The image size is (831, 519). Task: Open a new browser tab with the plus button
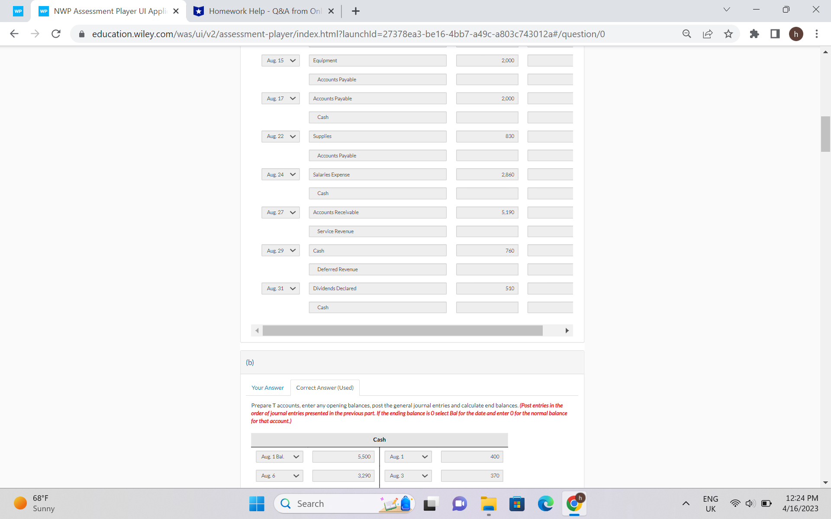(x=356, y=11)
